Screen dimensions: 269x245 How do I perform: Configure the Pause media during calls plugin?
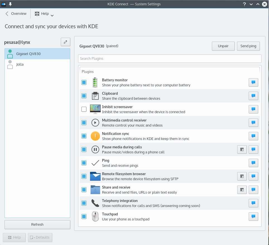(242, 149)
